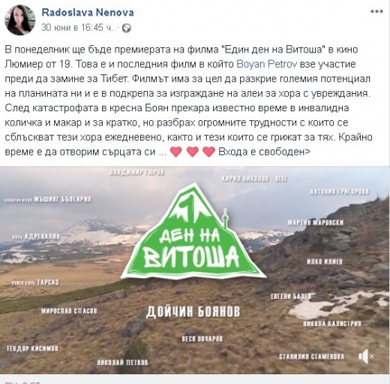This screenshot has height=384, width=390.
Task: Open Radoslava Nenova's profile picture
Action: click(20, 20)
